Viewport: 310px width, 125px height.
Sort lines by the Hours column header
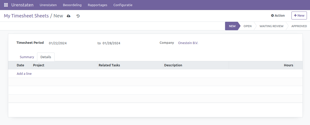(288, 65)
